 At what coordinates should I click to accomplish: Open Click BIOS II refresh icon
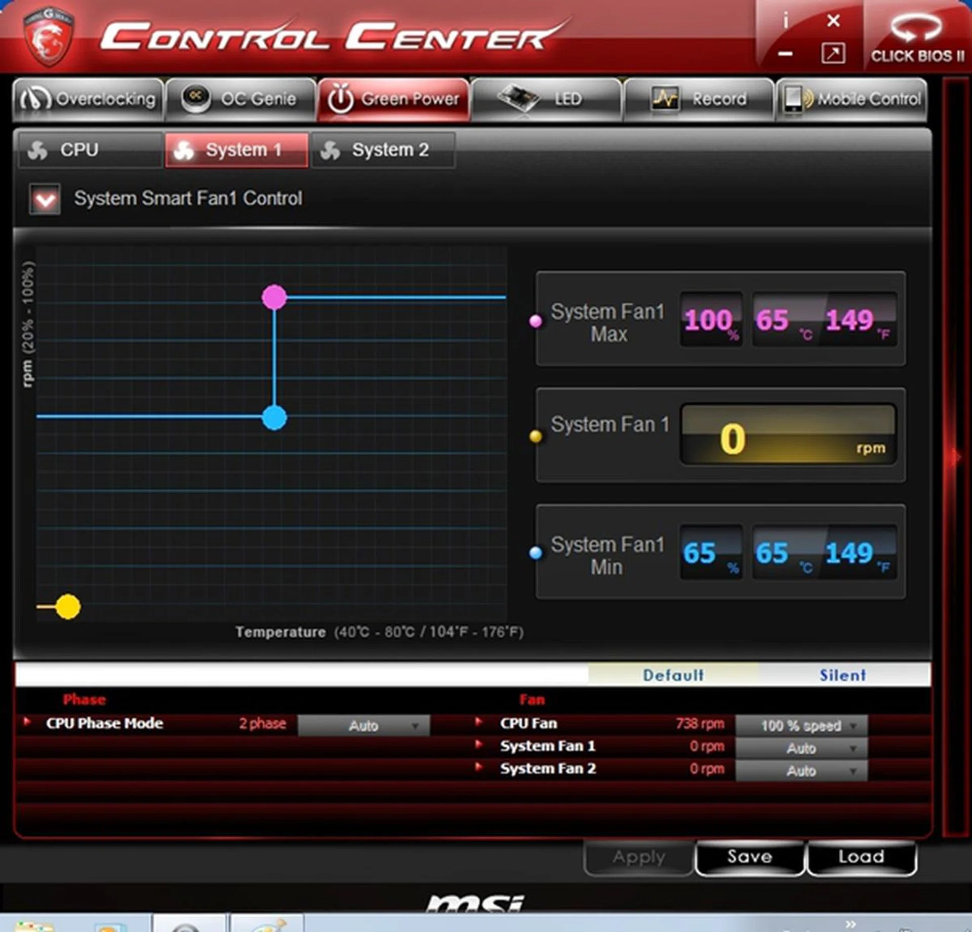(916, 26)
